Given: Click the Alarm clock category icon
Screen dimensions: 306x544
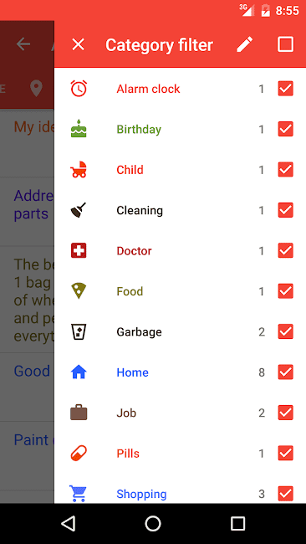Looking at the screenshot, I should click(79, 89).
